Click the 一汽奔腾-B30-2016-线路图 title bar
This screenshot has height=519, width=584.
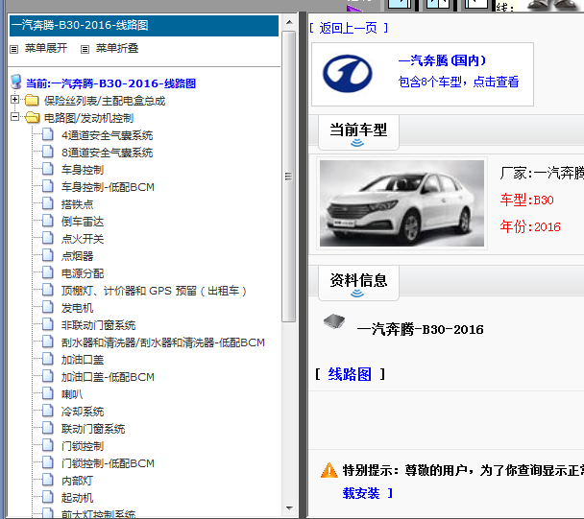coord(144,26)
